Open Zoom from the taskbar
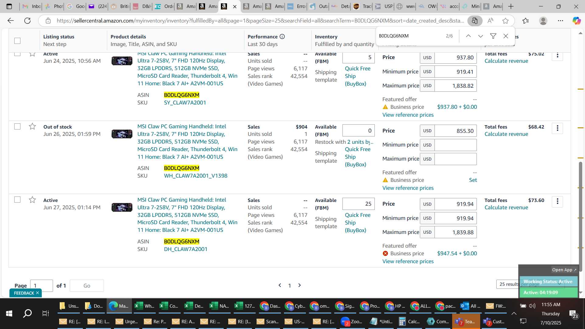This screenshot has width=585, height=329. (x=352, y=321)
